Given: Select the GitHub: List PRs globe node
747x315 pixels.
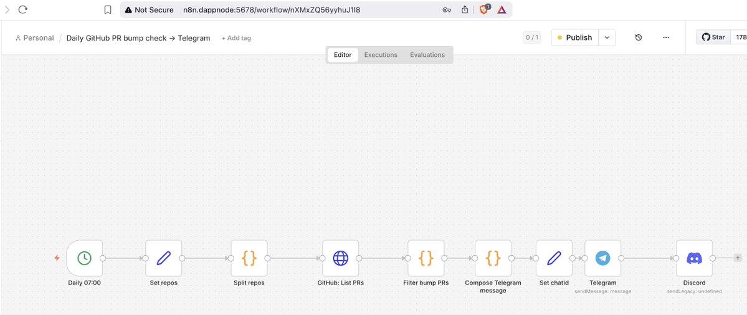Looking at the screenshot, I should point(341,258).
